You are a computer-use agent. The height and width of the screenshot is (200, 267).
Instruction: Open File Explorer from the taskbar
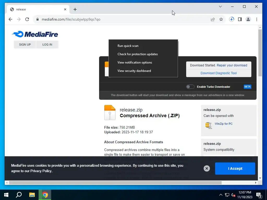click(x=32, y=195)
